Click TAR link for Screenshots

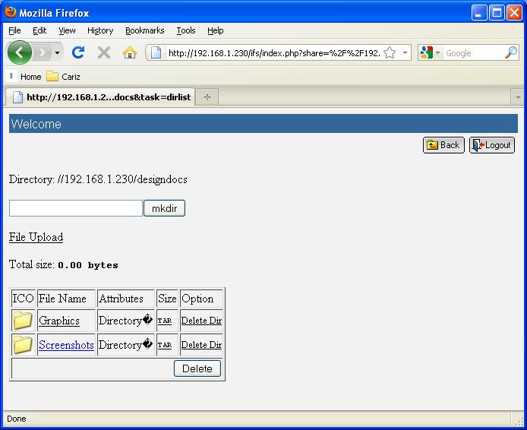165,345
